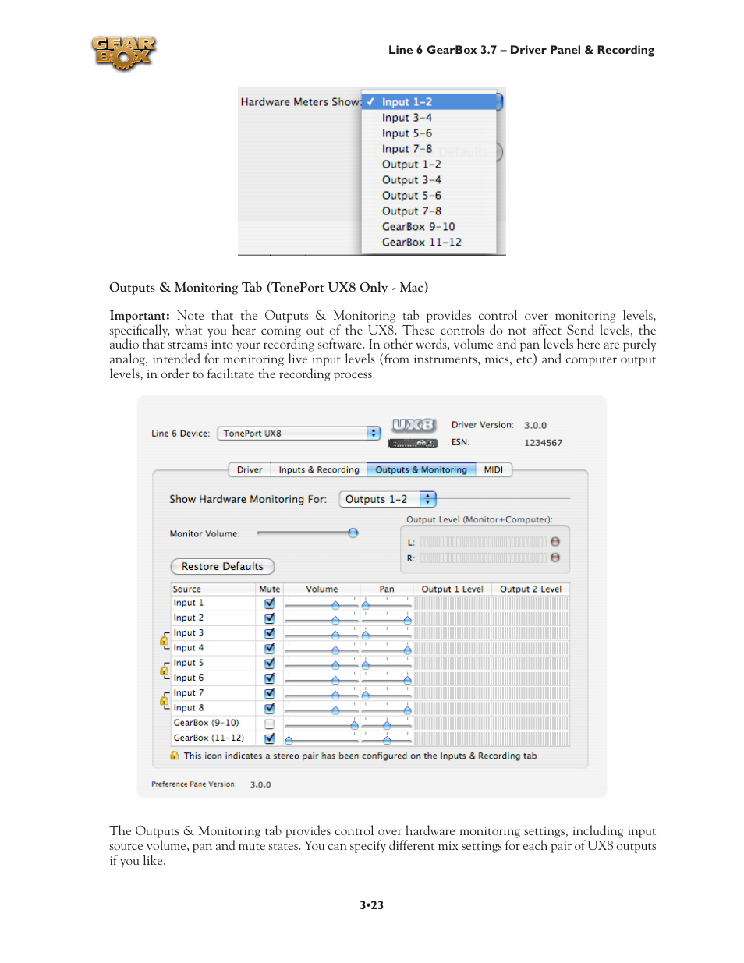The image size is (744, 963).
Task: Toggle the Mute checkbox for Input 3
Action: [x=269, y=633]
